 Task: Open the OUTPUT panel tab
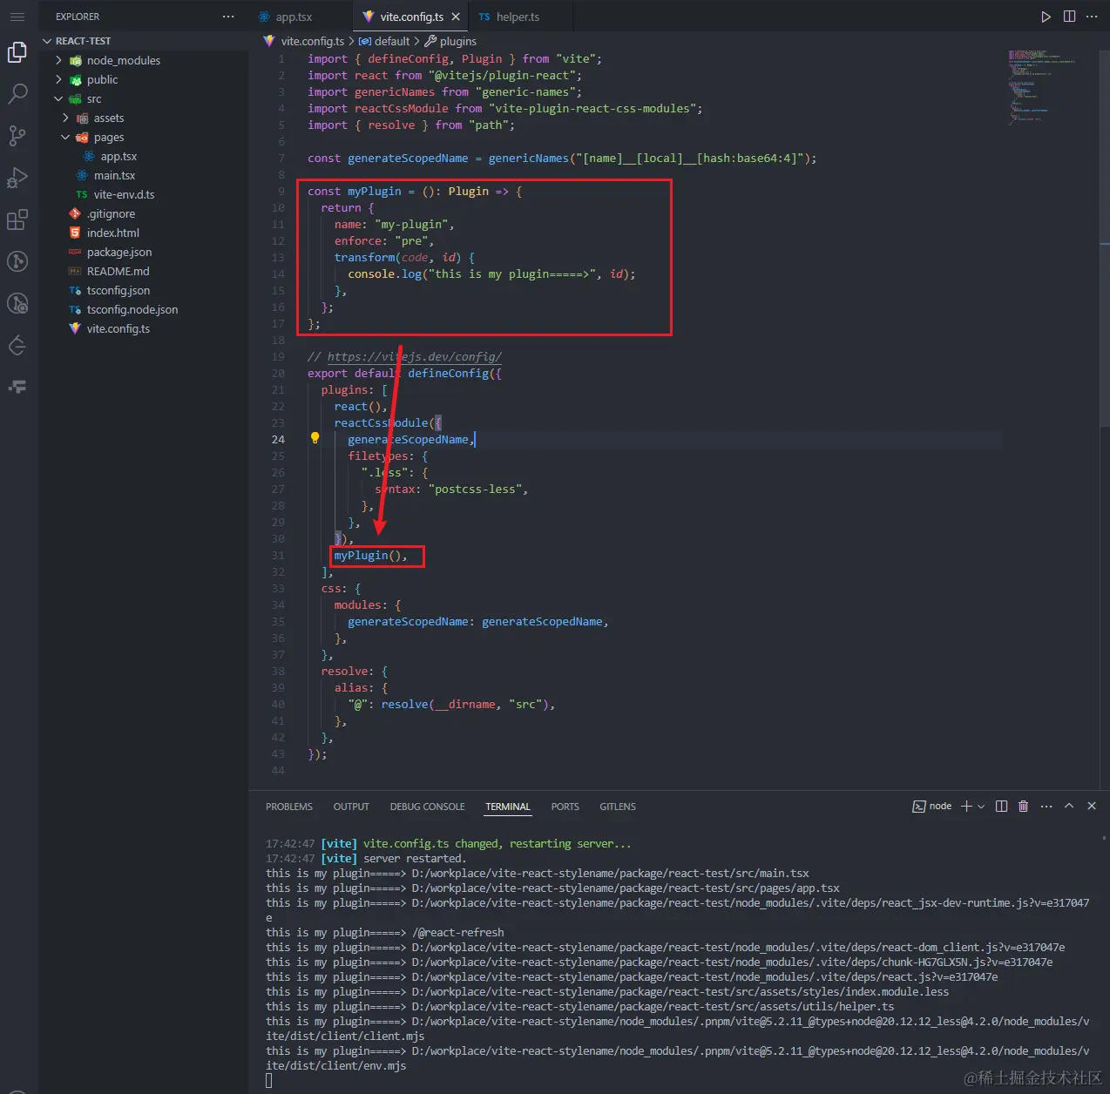tap(351, 807)
